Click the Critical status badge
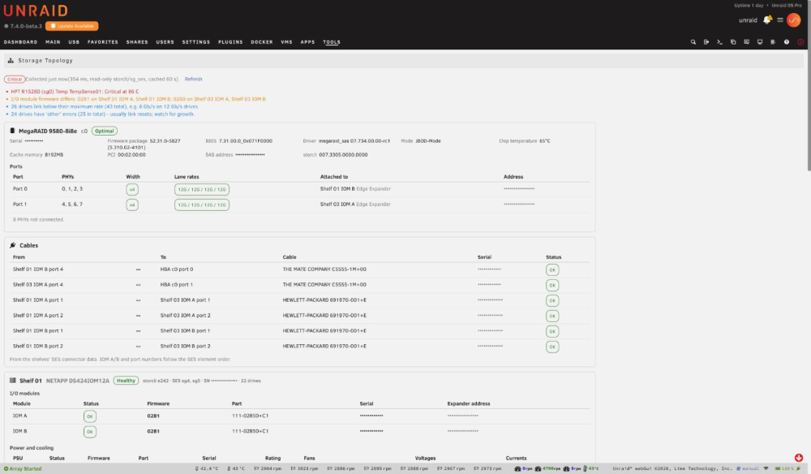The height and width of the screenshot is (474, 811). (15, 80)
